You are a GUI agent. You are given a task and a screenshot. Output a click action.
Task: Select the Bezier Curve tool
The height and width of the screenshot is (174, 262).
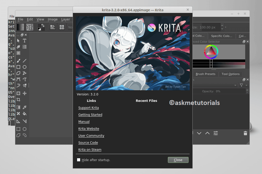tap(18, 79)
